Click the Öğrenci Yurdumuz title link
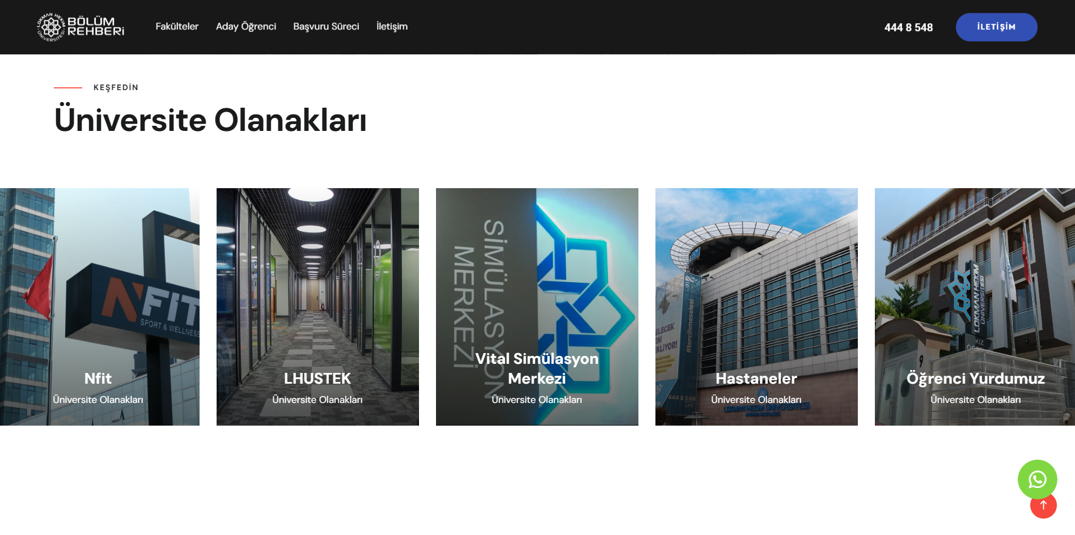 coord(976,379)
